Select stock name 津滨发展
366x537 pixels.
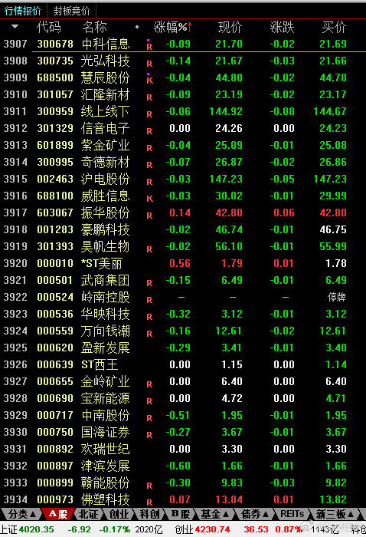click(105, 466)
